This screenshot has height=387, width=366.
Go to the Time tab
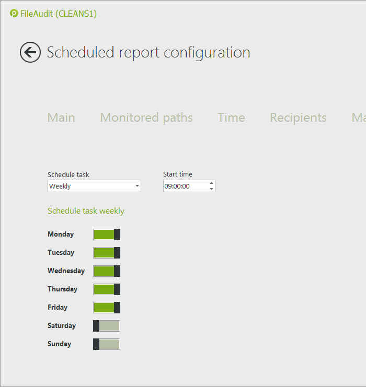231,118
